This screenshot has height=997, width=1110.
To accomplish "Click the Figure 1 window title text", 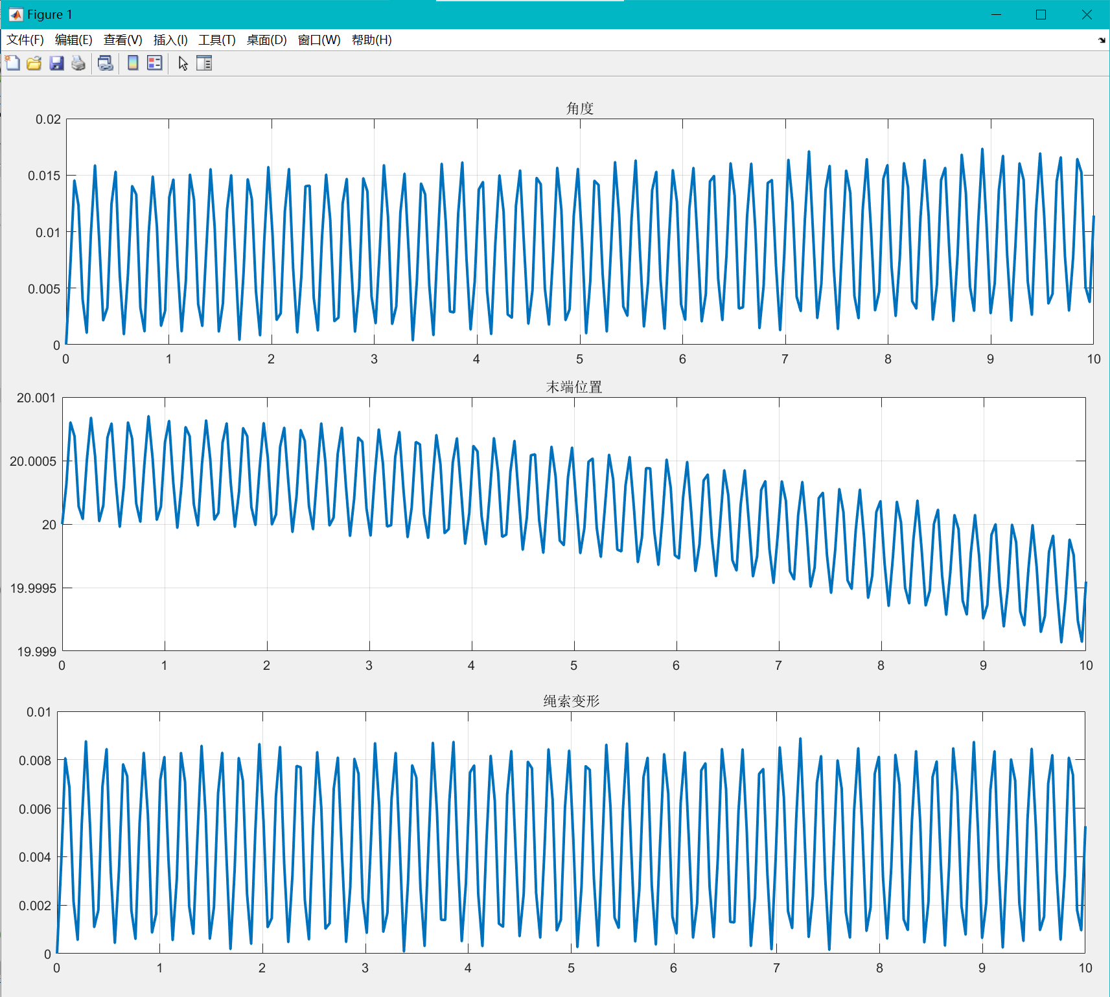I will point(50,14).
